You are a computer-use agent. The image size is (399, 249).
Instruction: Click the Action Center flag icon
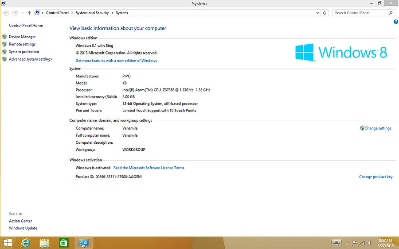[354, 243]
